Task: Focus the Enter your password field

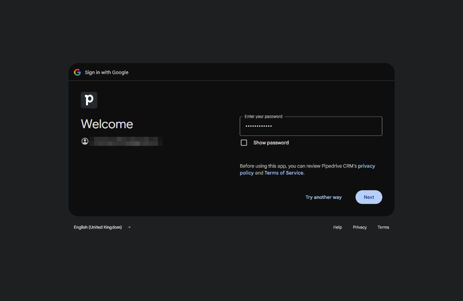Action: tap(311, 126)
